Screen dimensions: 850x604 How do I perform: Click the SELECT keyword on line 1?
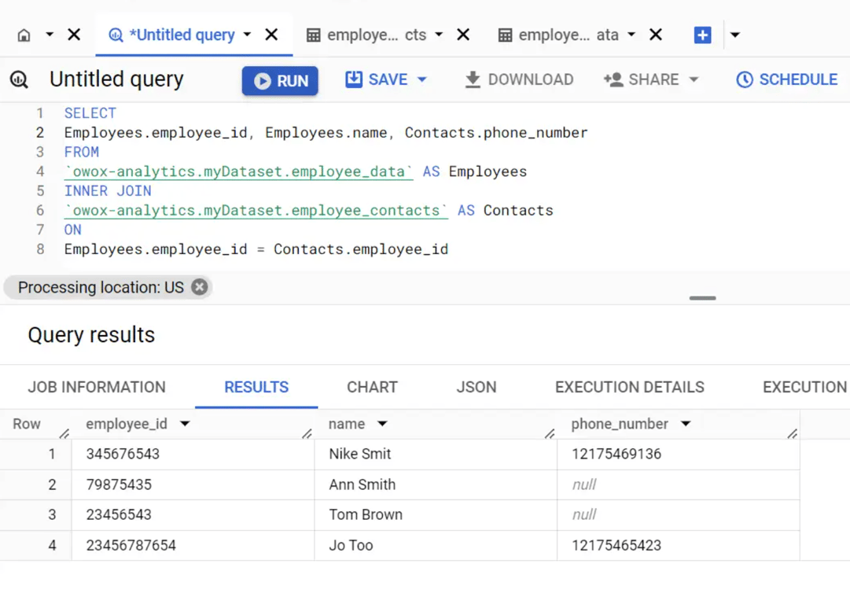[x=90, y=113]
